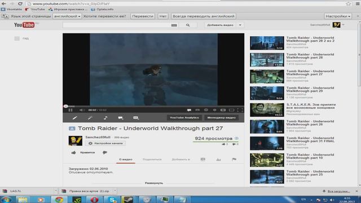The image size is (361, 203).
Task: Open translate bar Settings dropdown
Action: coord(338,16)
